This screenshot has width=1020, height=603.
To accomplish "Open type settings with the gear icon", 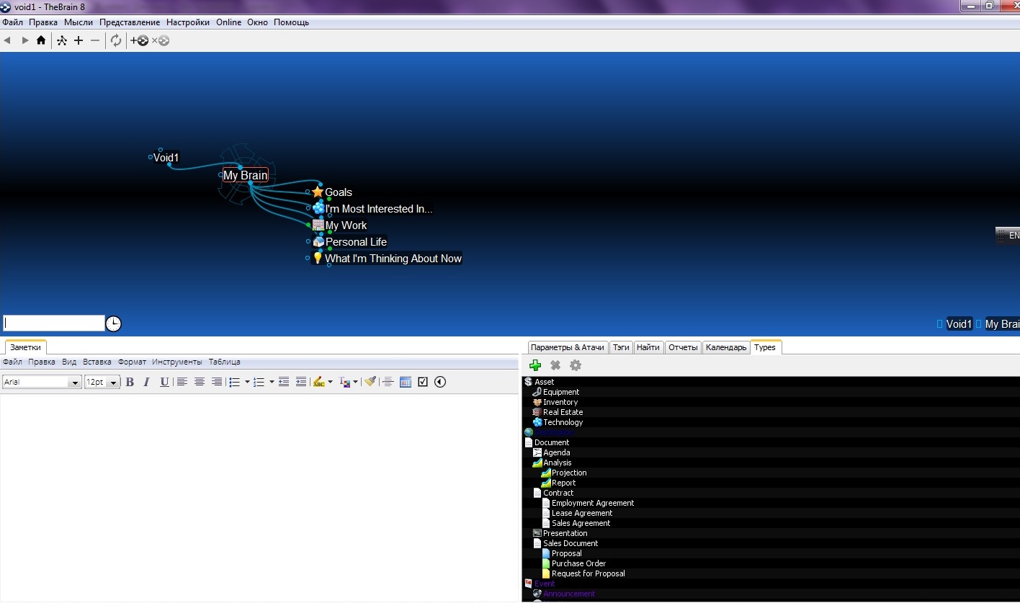I will 576,365.
